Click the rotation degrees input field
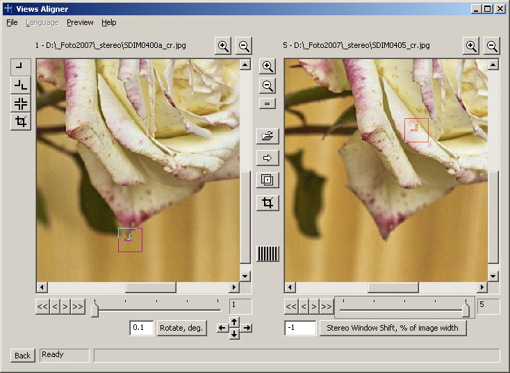Screen dimensions: 510x373 click(142, 328)
